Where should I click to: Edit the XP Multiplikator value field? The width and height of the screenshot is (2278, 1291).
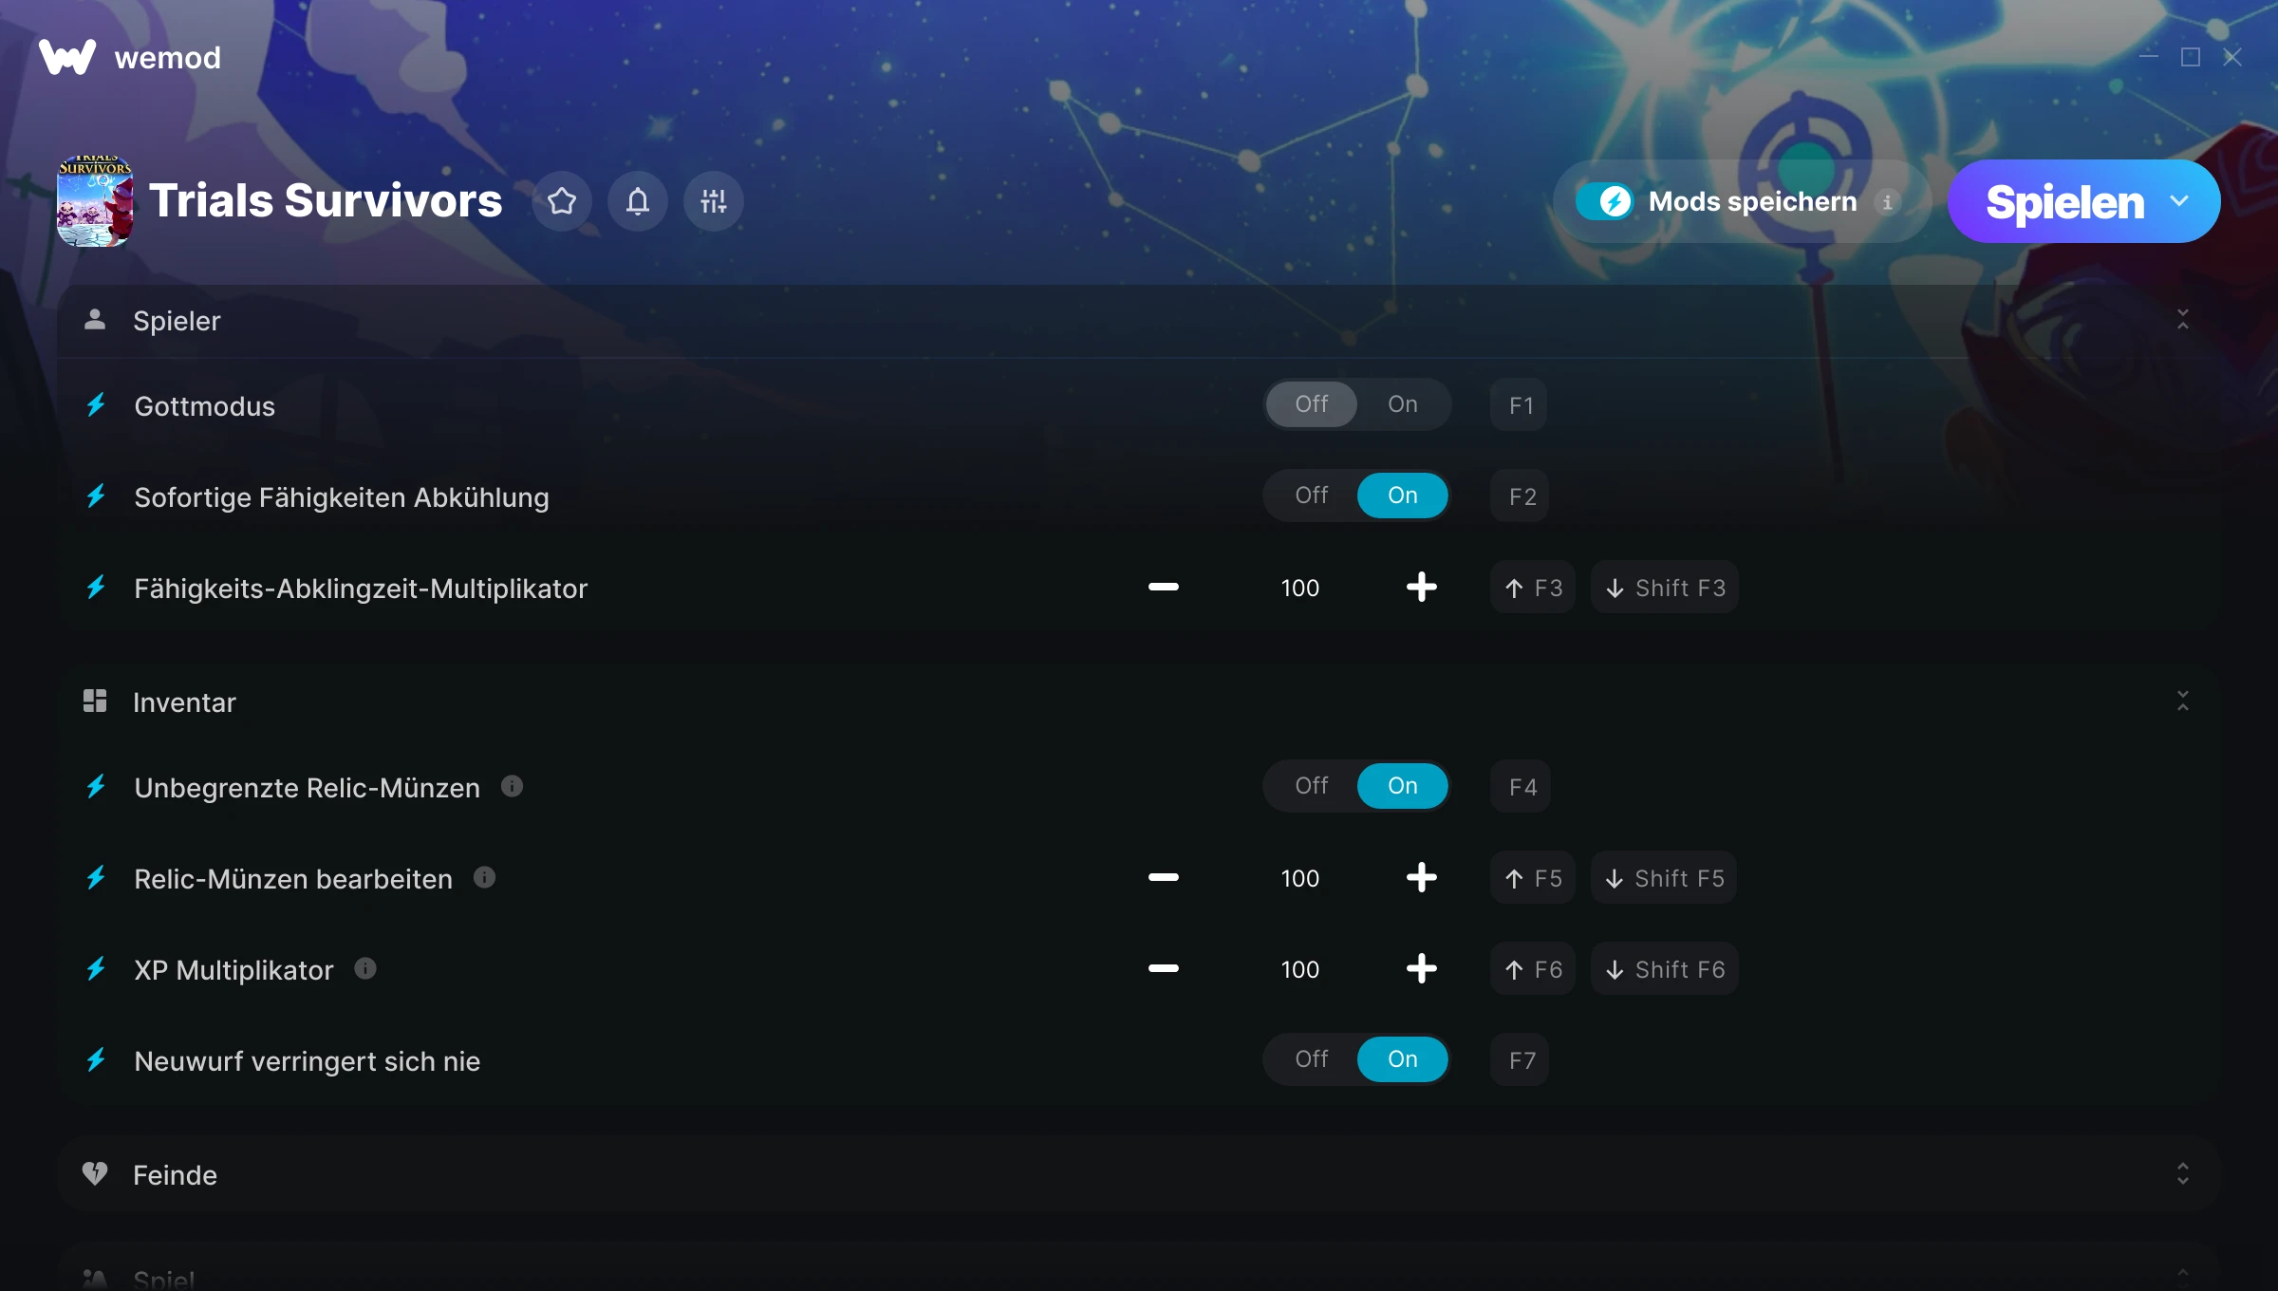click(1300, 970)
